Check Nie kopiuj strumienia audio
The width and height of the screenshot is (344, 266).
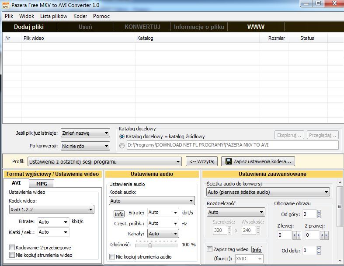pos(112,256)
